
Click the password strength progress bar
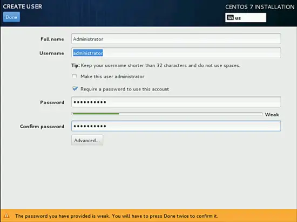tap(167, 114)
